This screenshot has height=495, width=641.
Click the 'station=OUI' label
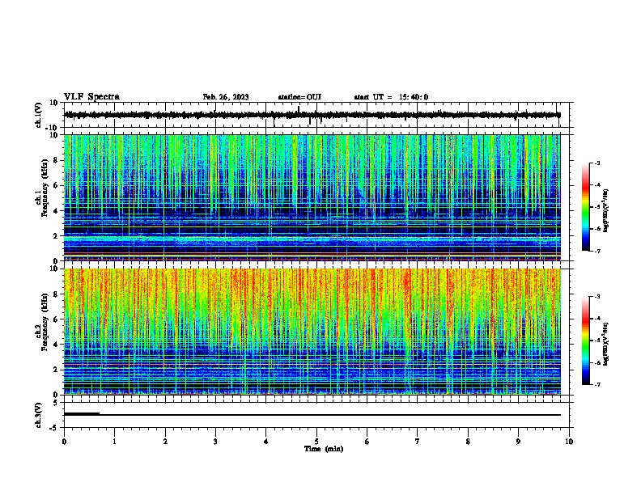point(299,97)
